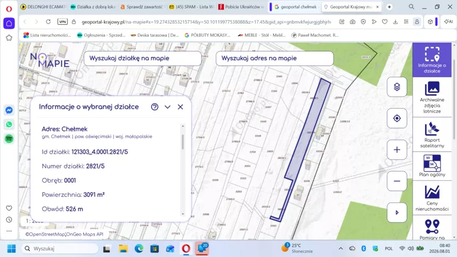457x257 pixels.
Task: Click the address bar URL
Action: (206, 22)
